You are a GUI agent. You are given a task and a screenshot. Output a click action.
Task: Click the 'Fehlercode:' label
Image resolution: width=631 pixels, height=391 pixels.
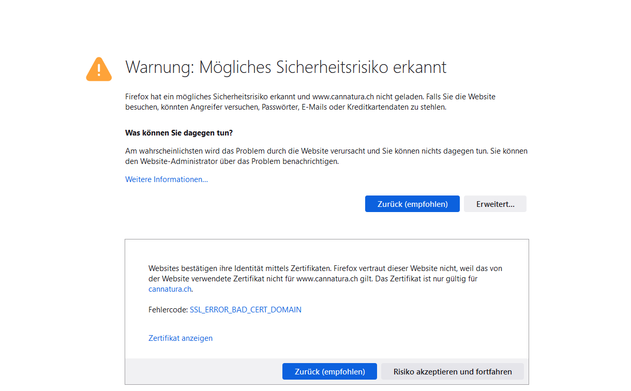(168, 310)
